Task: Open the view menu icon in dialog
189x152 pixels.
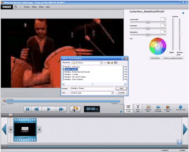Action: click(116, 63)
